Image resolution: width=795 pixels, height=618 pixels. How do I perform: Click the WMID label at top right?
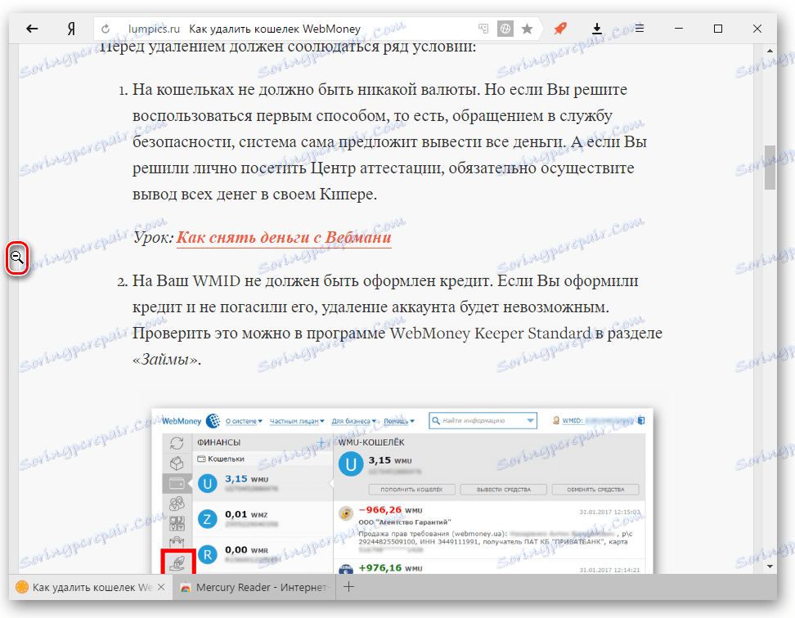pos(573,420)
